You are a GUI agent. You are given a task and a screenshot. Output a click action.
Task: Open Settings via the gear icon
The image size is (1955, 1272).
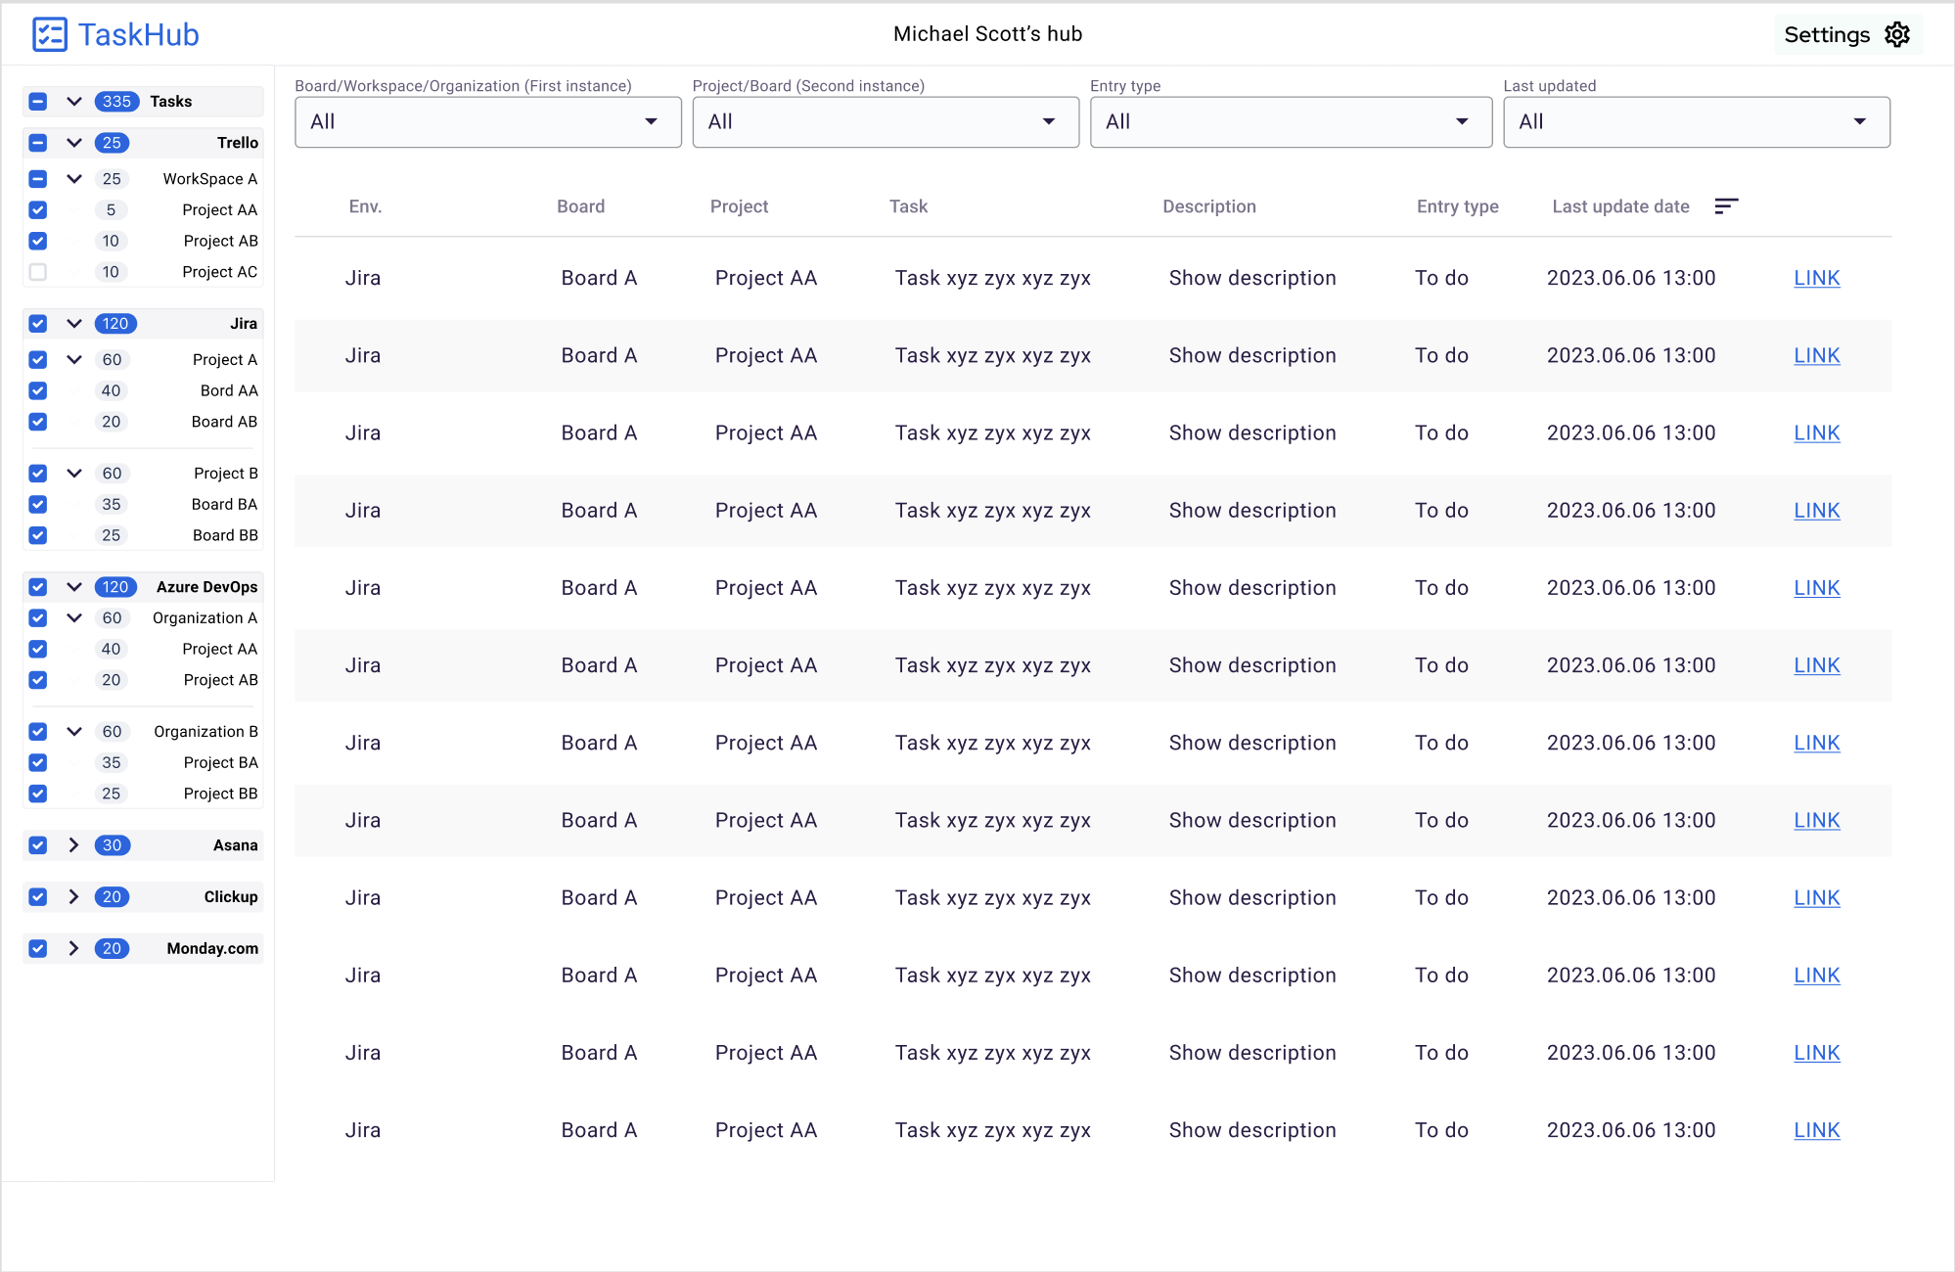pos(1897,34)
